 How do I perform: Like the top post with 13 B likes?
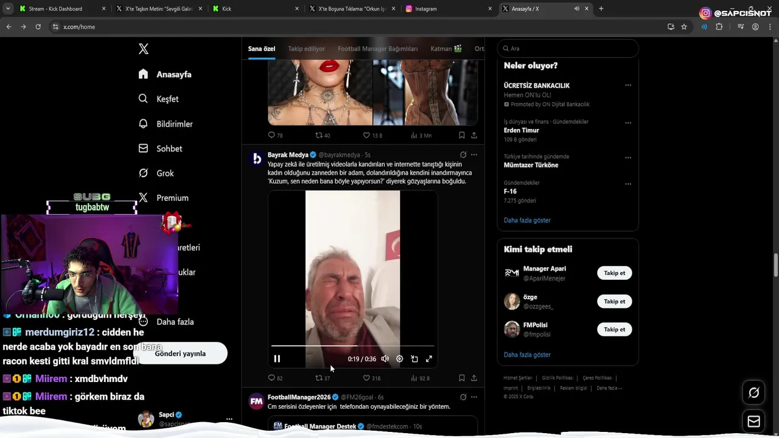point(372,135)
